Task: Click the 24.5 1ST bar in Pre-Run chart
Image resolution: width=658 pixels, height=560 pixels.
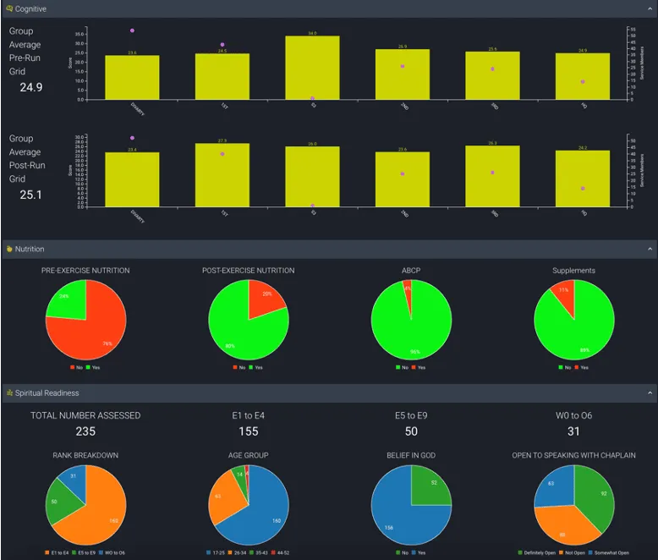Action: [x=222, y=76]
